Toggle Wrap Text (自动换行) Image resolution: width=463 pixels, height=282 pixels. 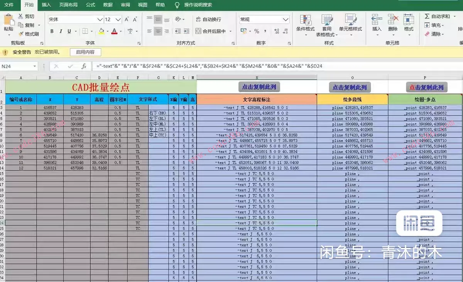198,19
